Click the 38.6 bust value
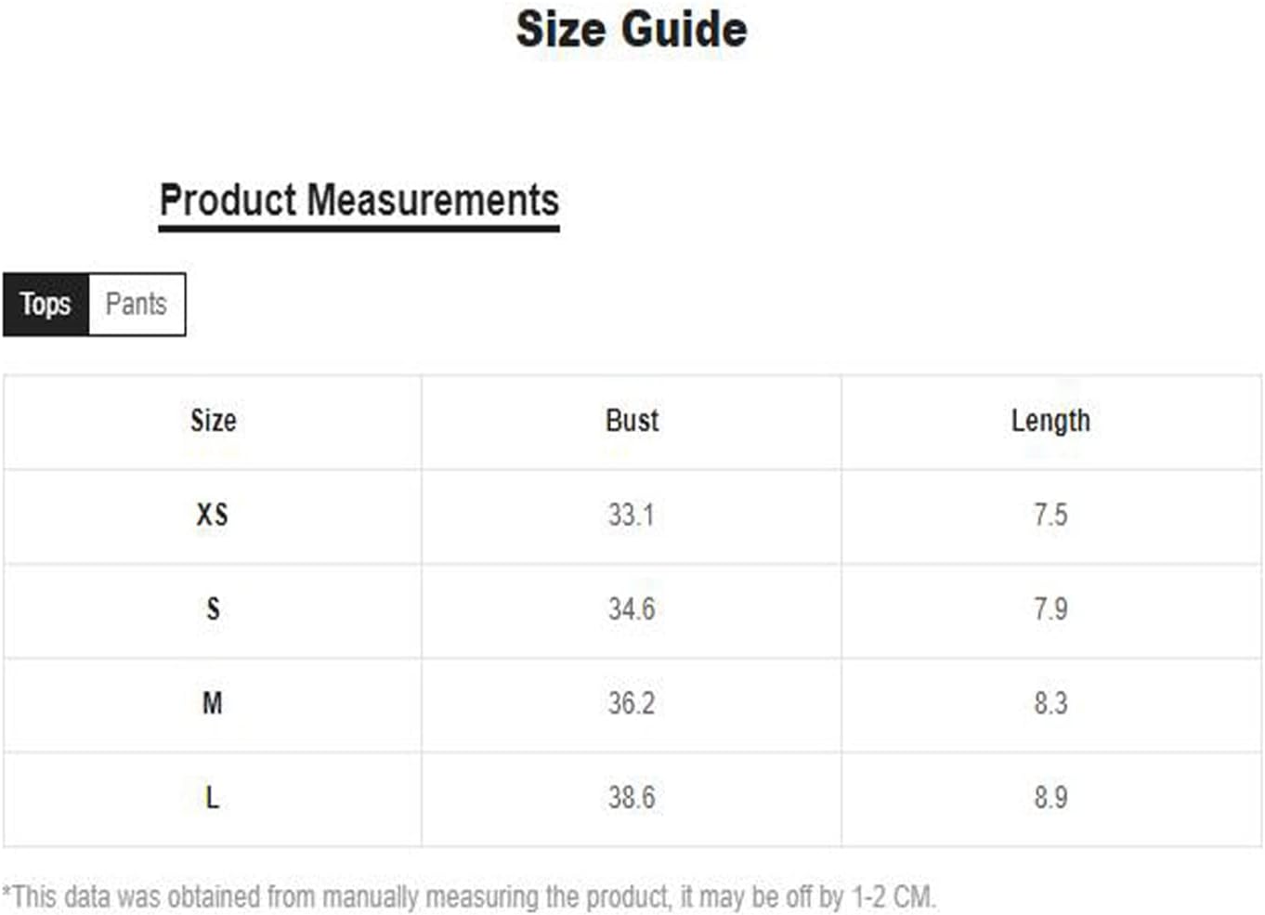This screenshot has width=1265, height=915. (632, 797)
